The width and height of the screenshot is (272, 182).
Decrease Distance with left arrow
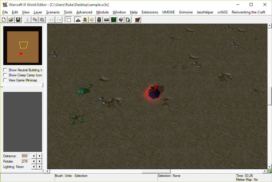(34, 156)
